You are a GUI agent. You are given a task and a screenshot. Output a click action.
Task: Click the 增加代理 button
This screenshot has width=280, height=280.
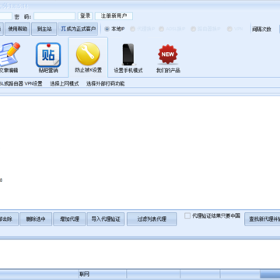pos(69,219)
